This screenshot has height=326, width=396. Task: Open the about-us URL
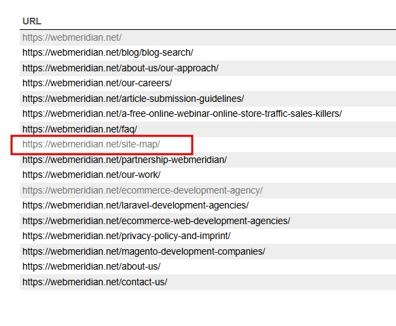coord(92,267)
